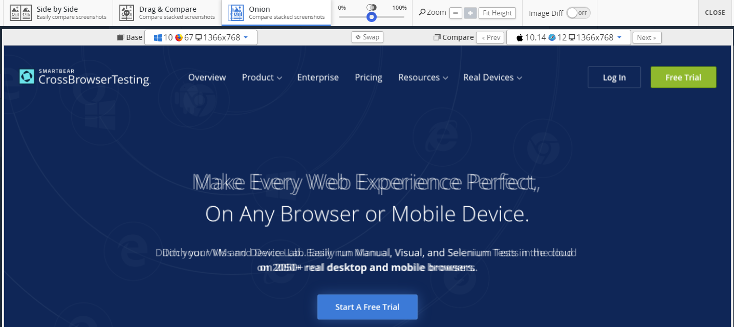Click the Compare layers icon
Screen dimensions: 734x327
(x=437, y=37)
